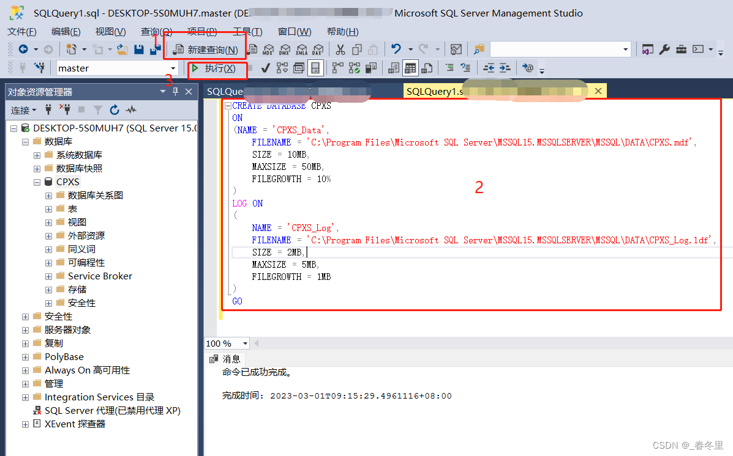Expand the 表 folder under CPXS
Image resolution: width=733 pixels, height=456 pixels.
click(48, 210)
